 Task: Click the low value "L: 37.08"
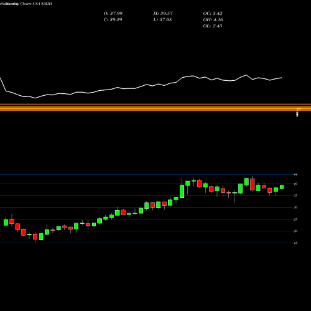coord(162,19)
